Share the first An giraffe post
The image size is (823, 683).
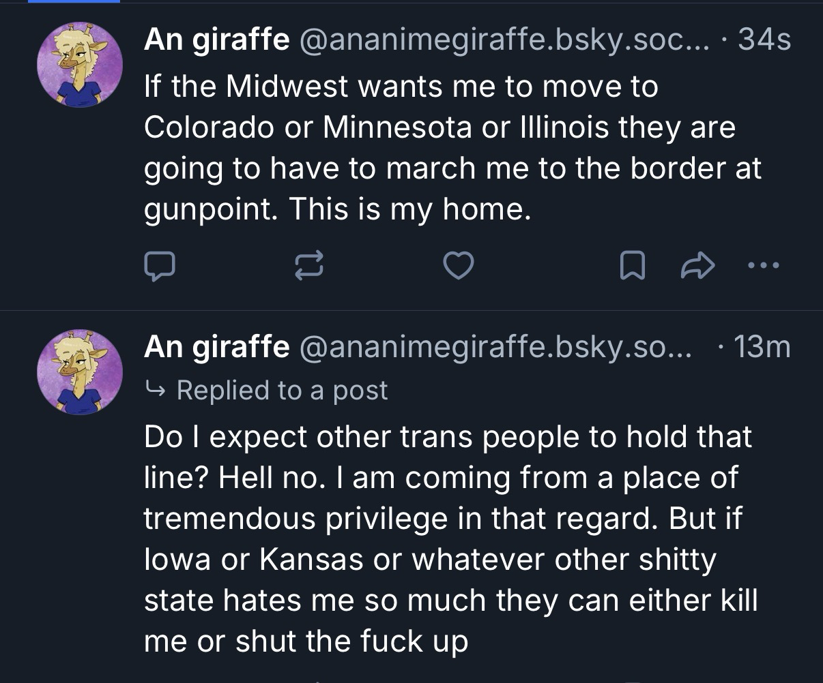[697, 265]
